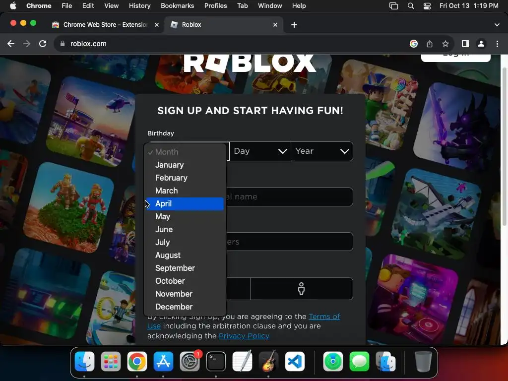This screenshot has height=381, width=508.
Task: Open the View menu
Action: tap(112, 6)
